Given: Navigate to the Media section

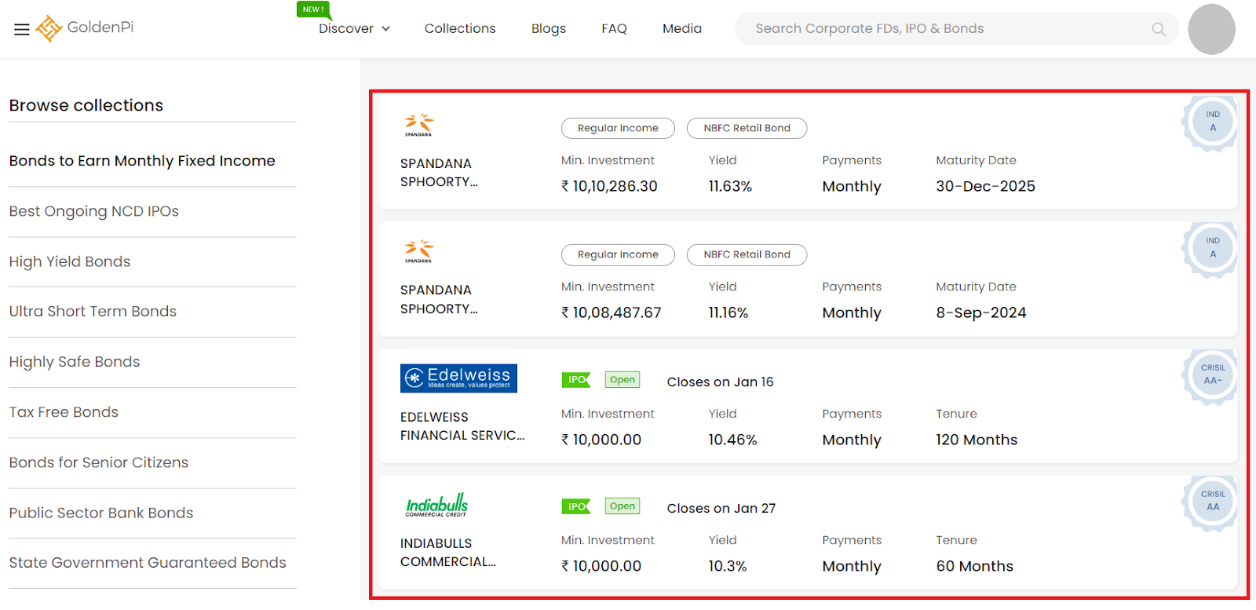Looking at the screenshot, I should click(682, 29).
